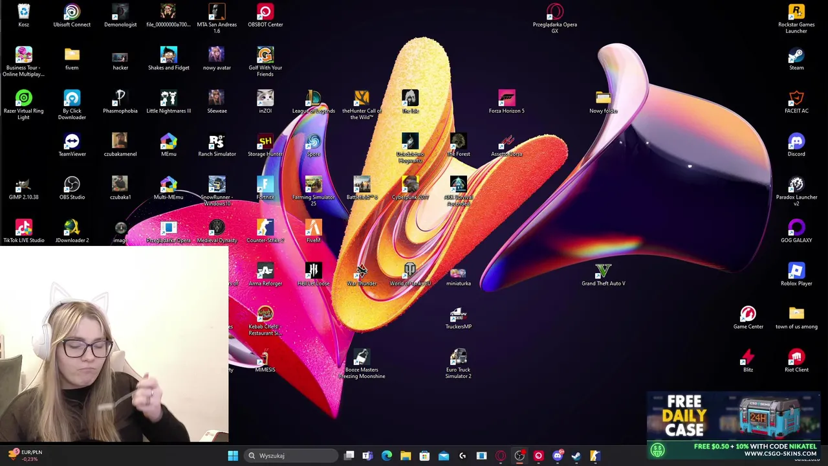This screenshot has width=828, height=466.
Task: Launch Fortnite from the desktop
Action: (265, 188)
